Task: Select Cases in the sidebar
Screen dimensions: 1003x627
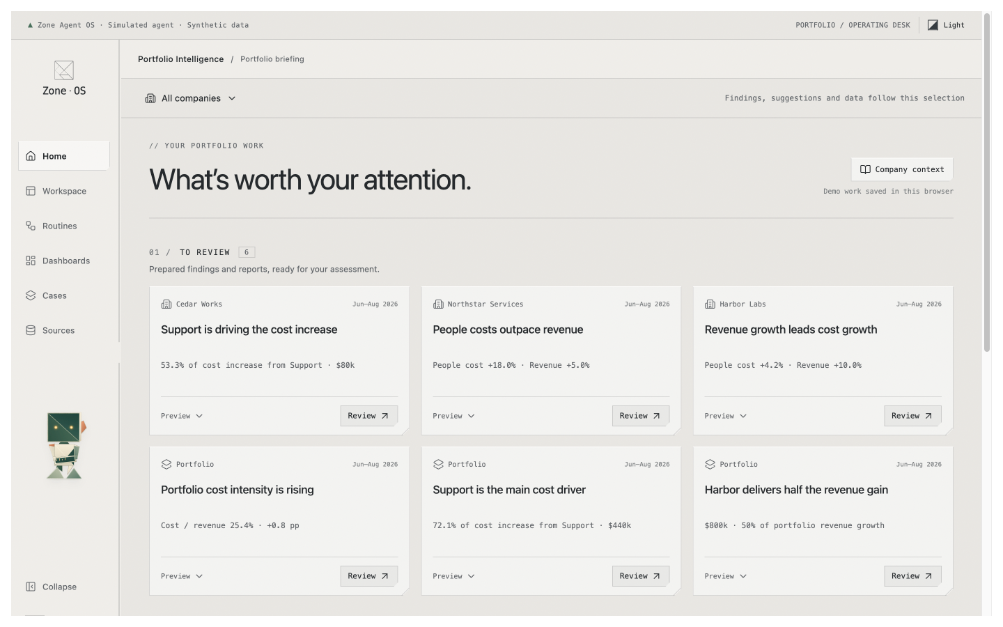Action: coord(64,295)
